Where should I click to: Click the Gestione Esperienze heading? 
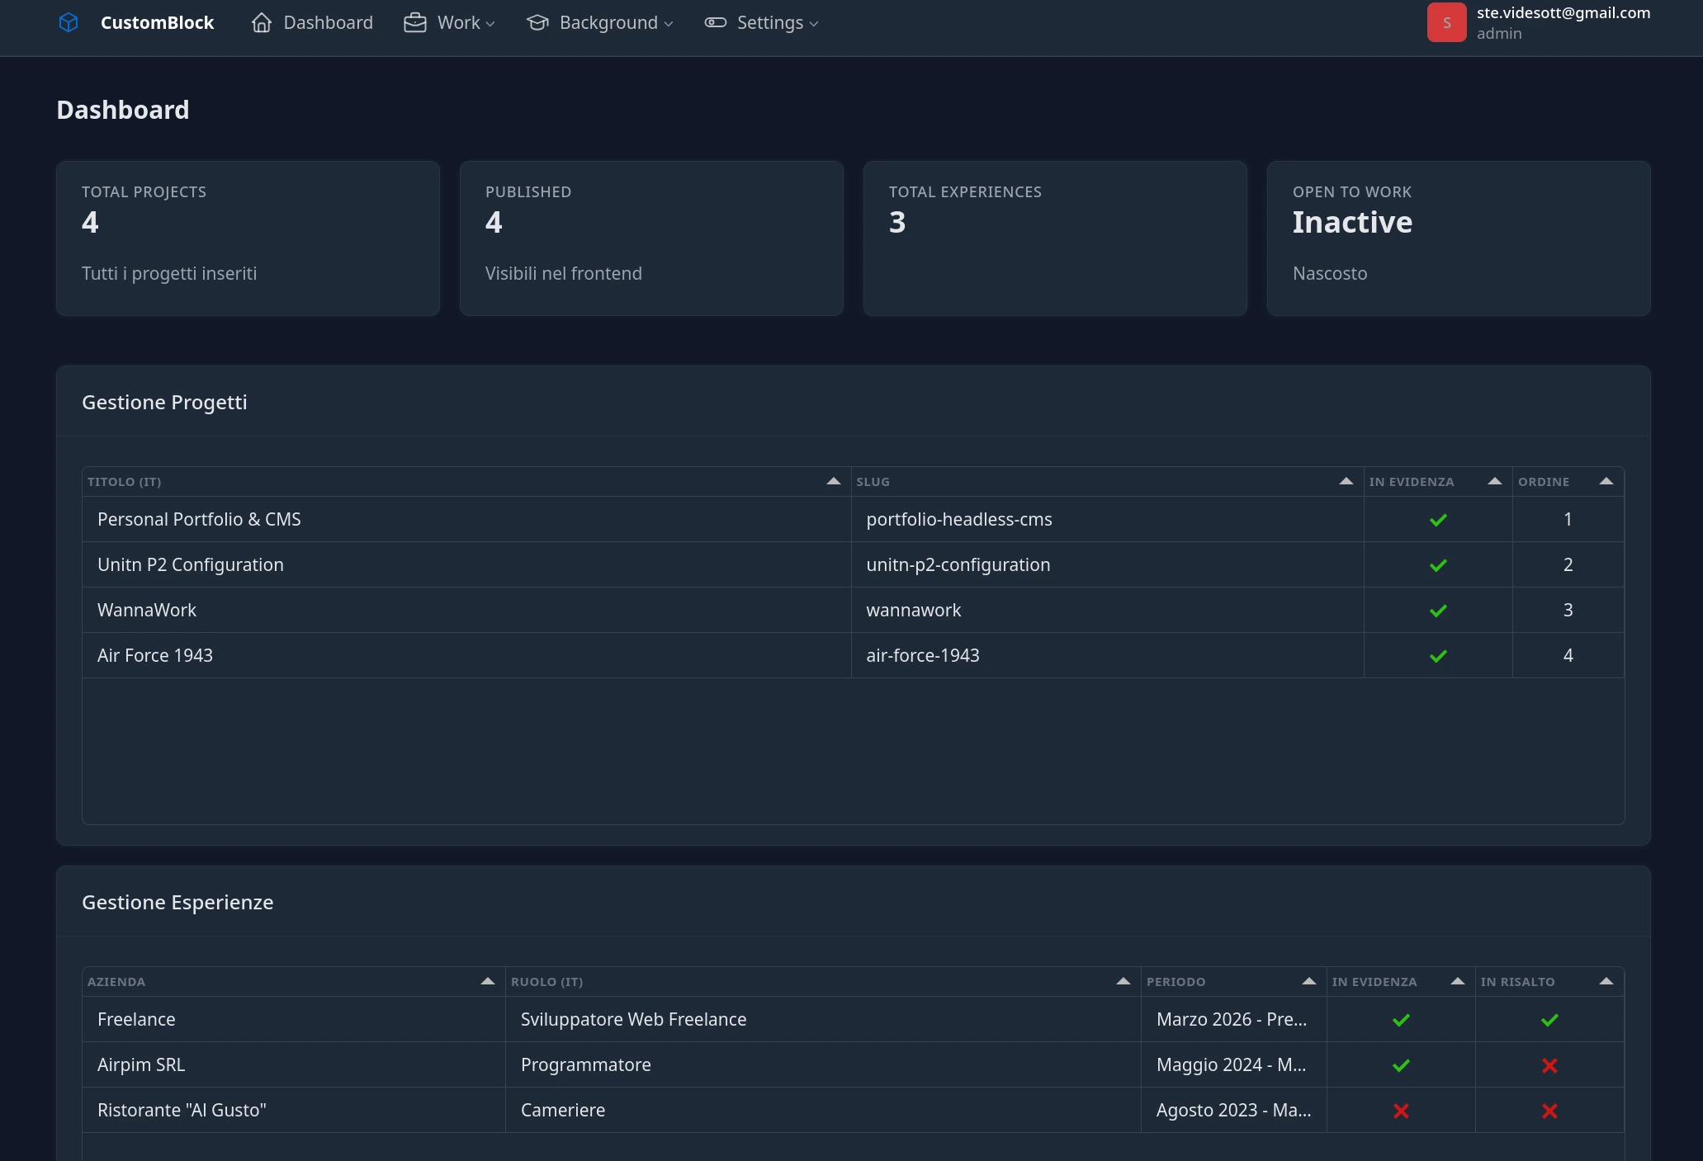(x=177, y=902)
